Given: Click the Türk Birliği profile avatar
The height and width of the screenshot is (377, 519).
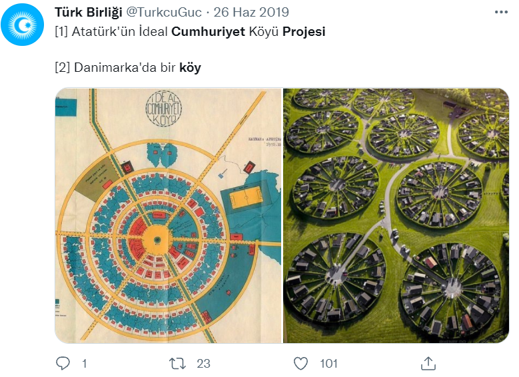Looking at the screenshot, I should coord(27,27).
